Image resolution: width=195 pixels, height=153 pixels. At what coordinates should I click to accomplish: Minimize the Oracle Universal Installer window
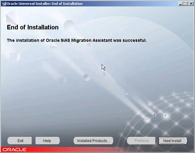point(181,4)
